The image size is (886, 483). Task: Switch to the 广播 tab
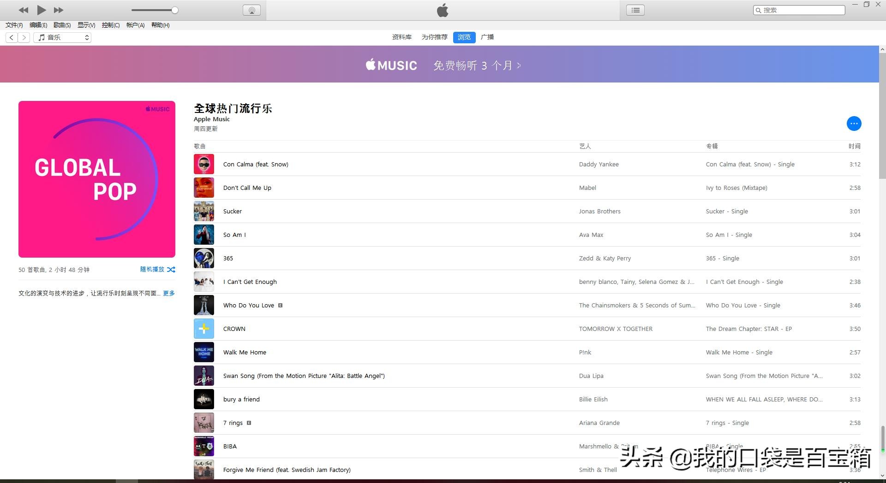click(487, 37)
